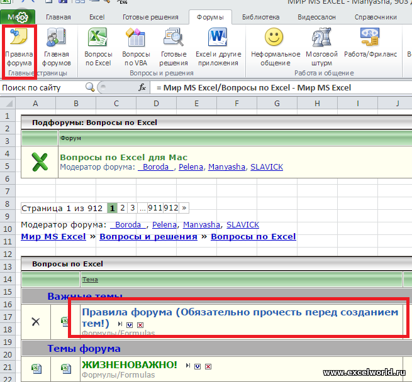Click the fx function icon
Viewport: 412px width, 382px height.
(x=142, y=87)
